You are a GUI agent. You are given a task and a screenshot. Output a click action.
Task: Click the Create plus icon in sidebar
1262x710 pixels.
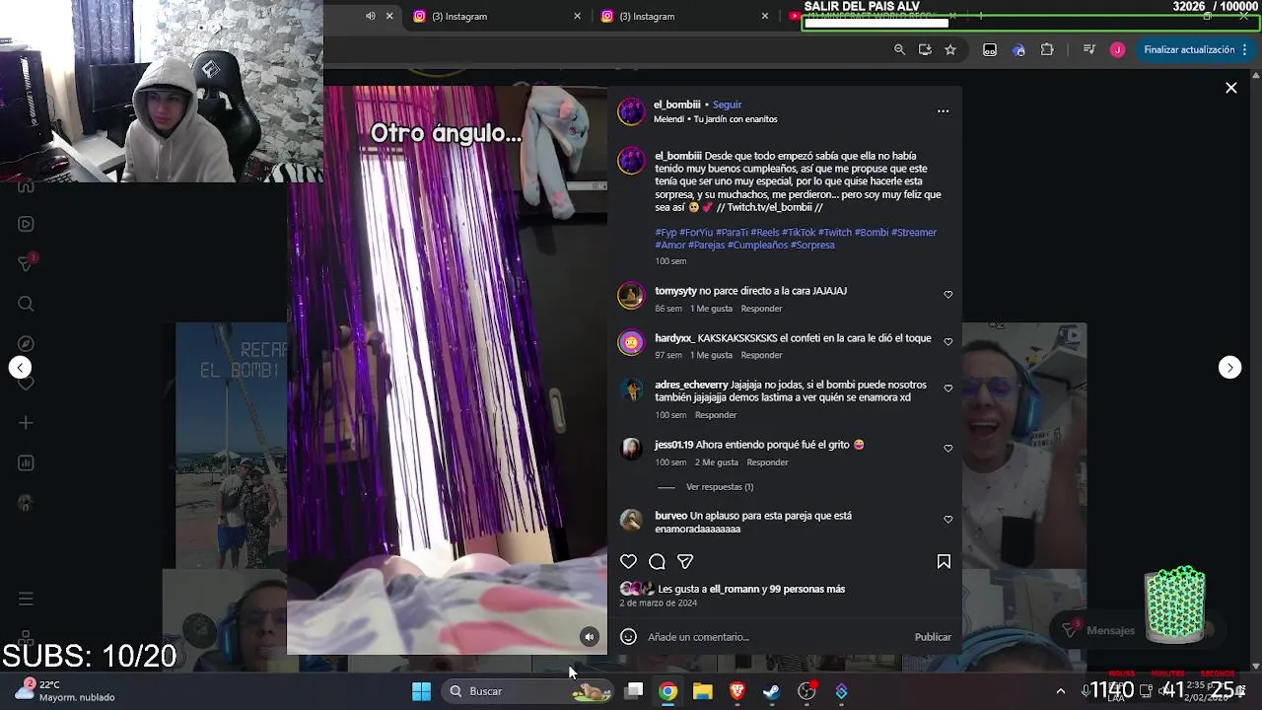coord(27,423)
